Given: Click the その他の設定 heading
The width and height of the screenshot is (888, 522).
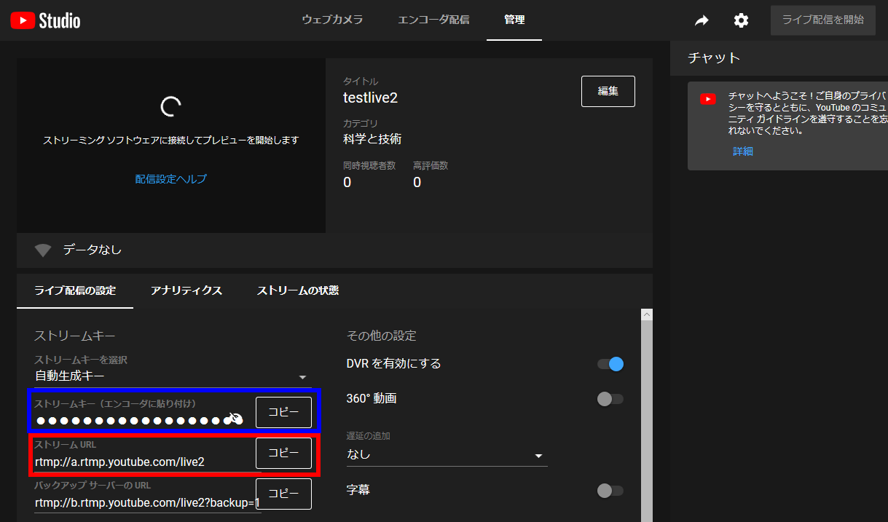Looking at the screenshot, I should pos(381,336).
